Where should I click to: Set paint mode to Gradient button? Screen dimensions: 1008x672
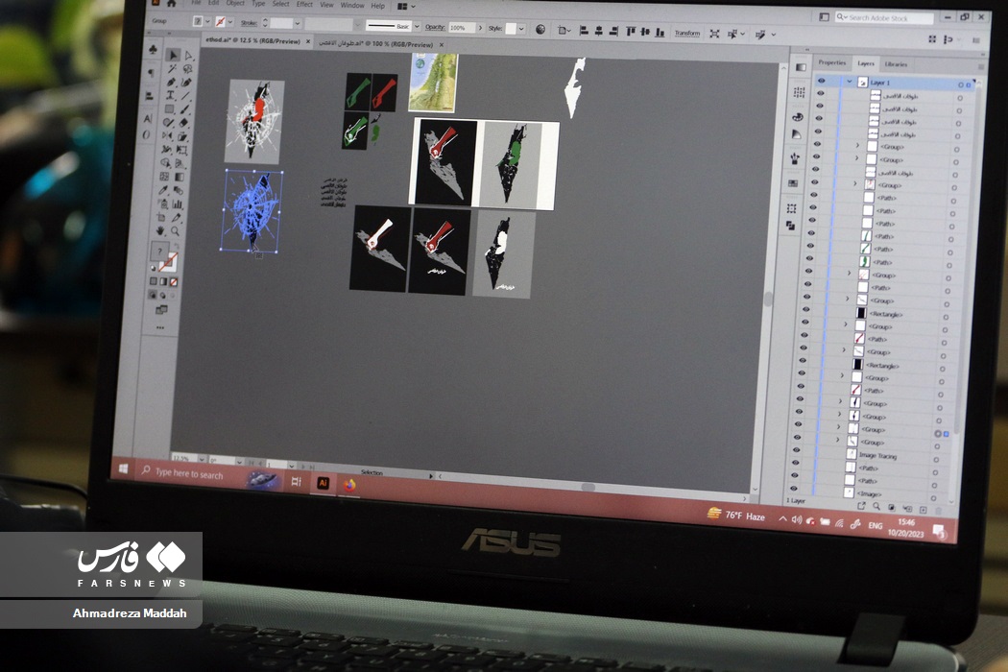pyautogui.click(x=163, y=281)
